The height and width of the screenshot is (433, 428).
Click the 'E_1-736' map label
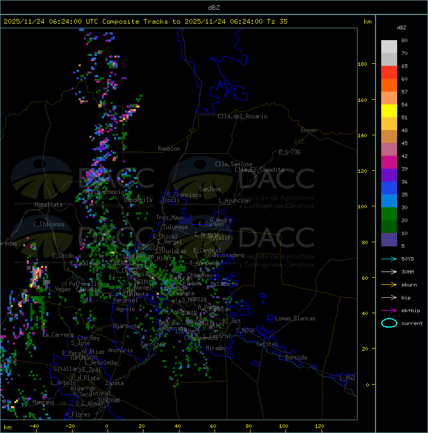click(290, 152)
